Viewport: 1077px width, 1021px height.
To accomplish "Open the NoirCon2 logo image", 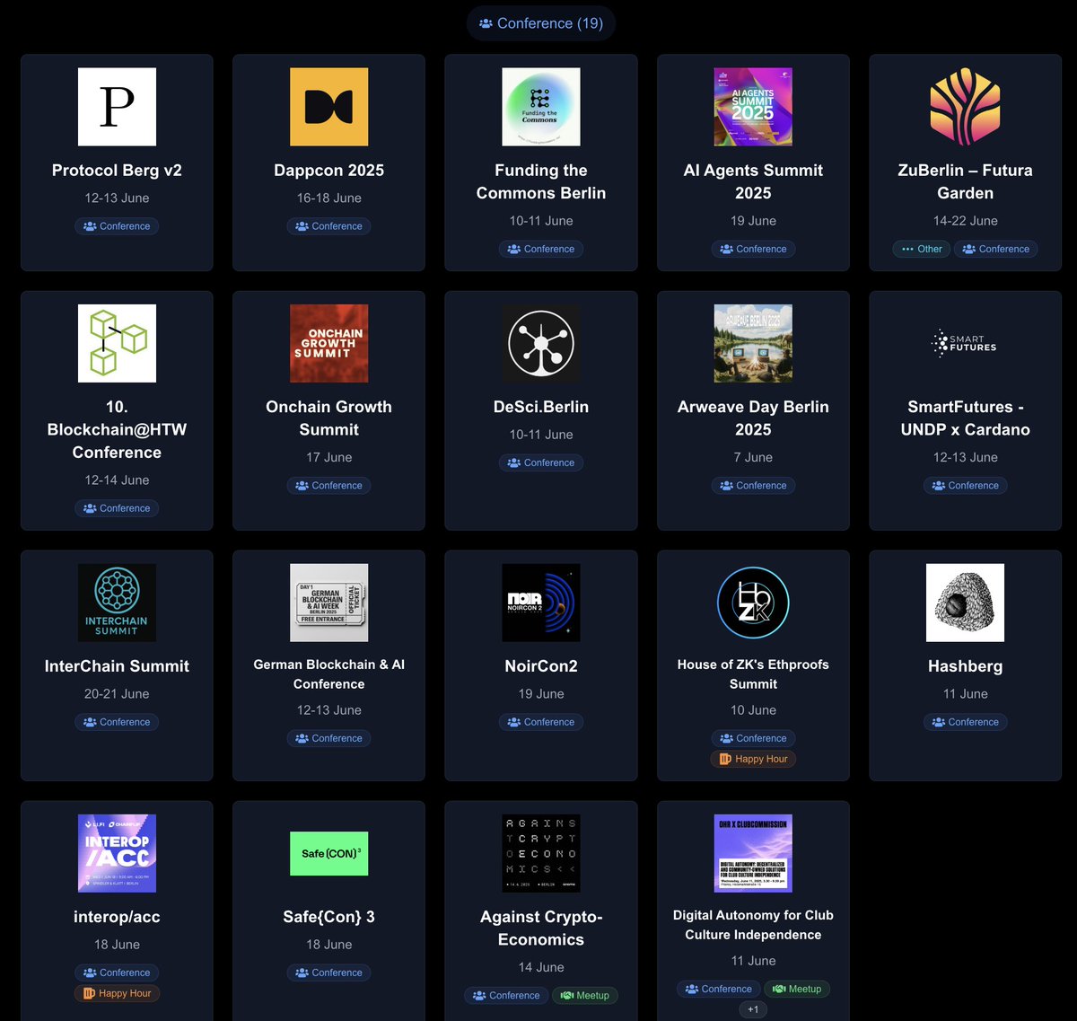I will 541,603.
